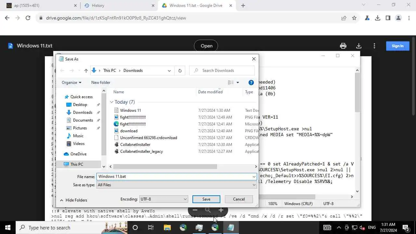Click Open in Drive preview
The width and height of the screenshot is (416, 234).
(x=206, y=46)
